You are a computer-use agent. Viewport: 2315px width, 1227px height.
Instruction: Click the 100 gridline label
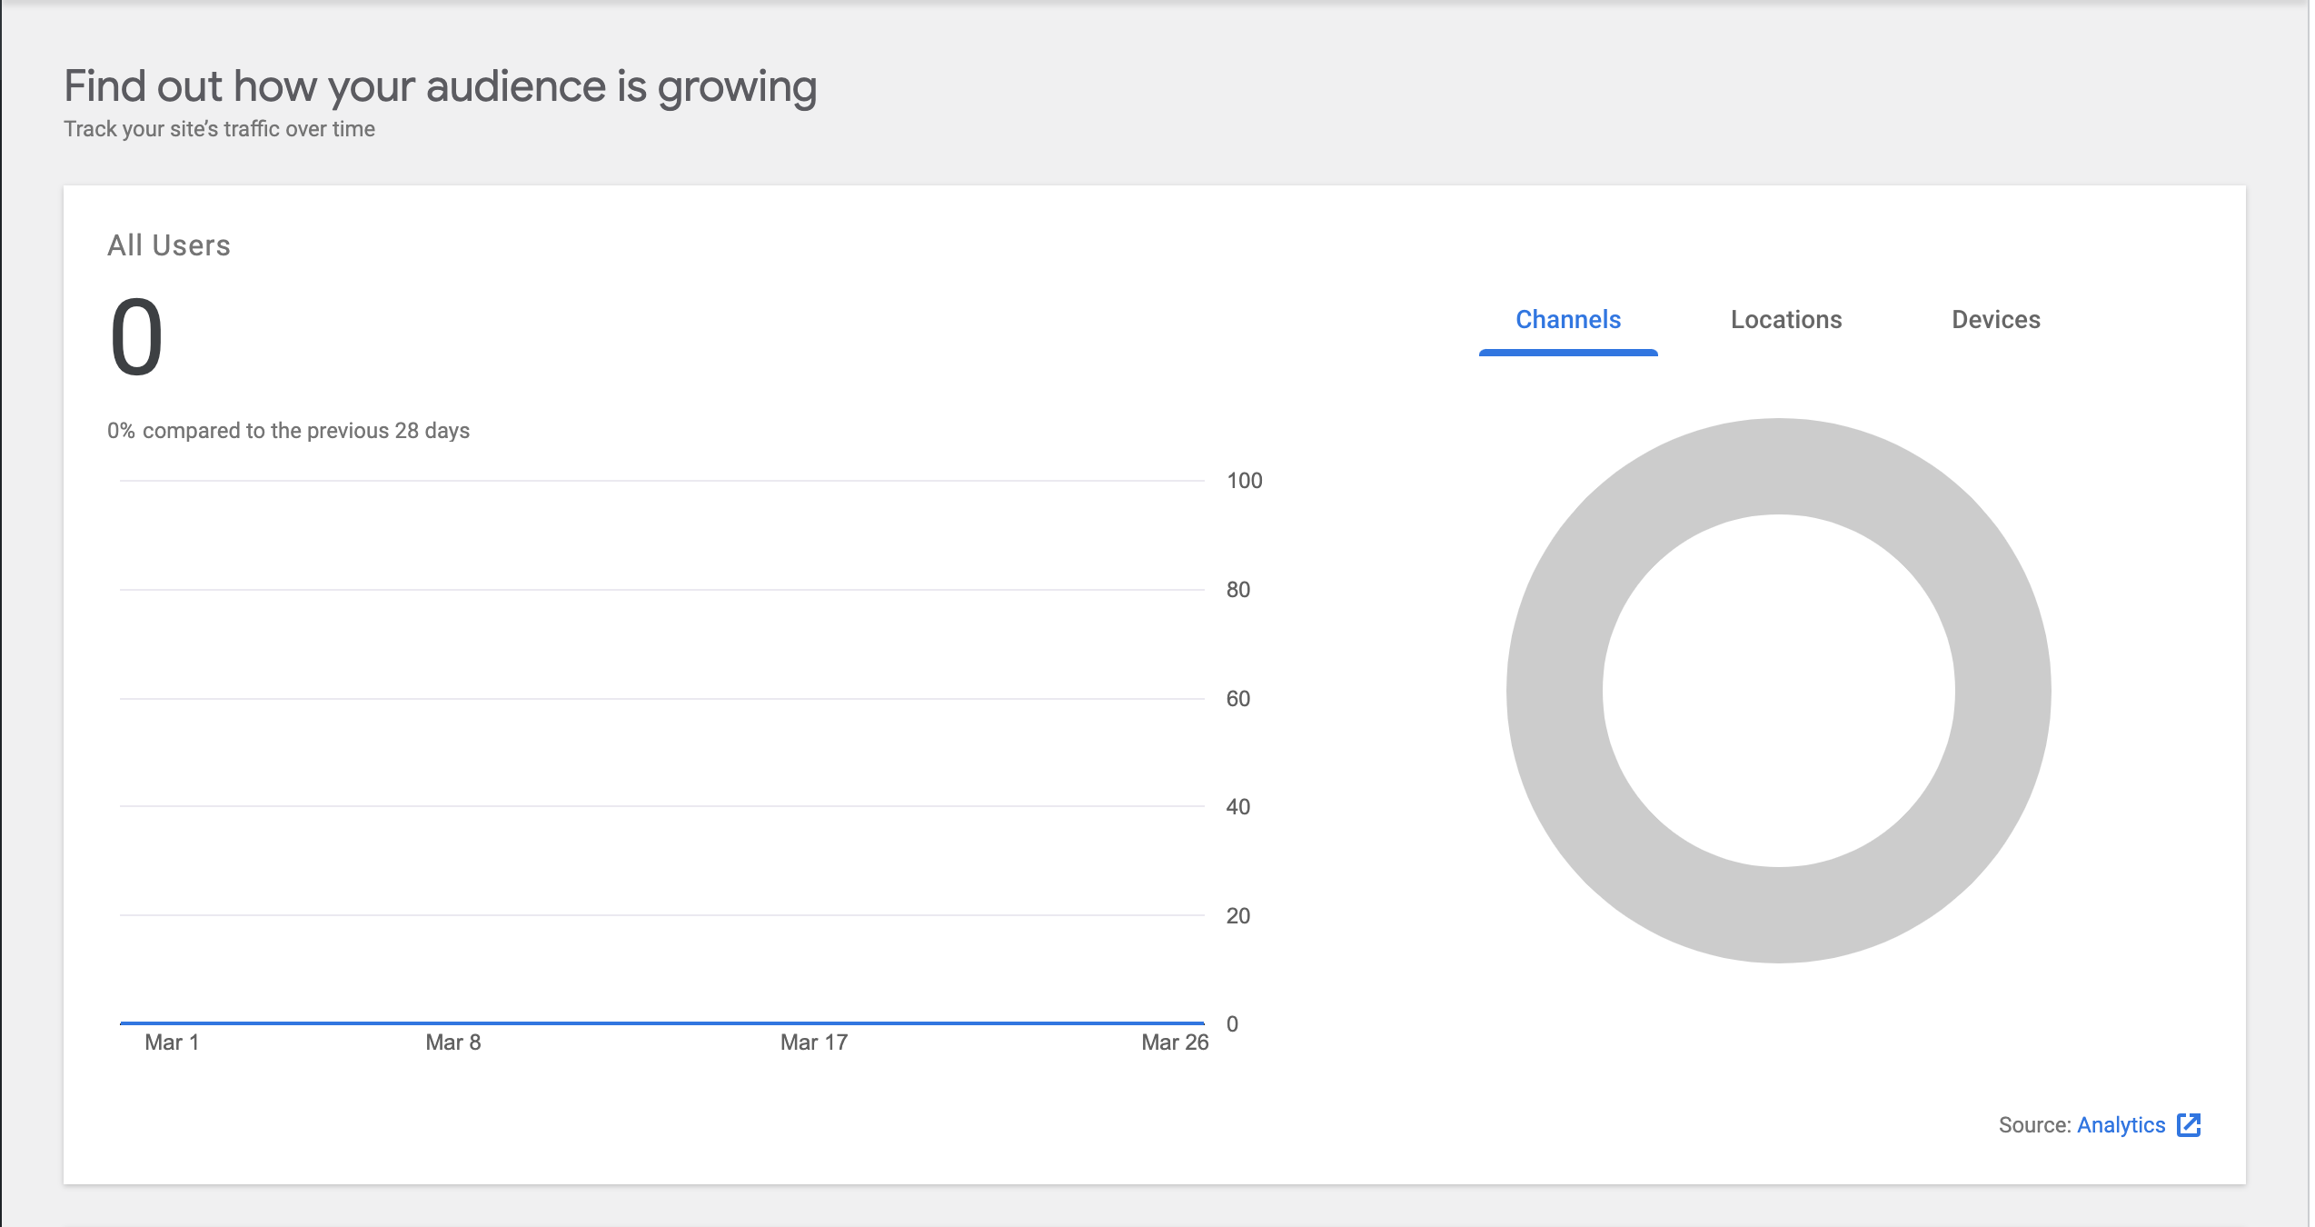(1243, 480)
